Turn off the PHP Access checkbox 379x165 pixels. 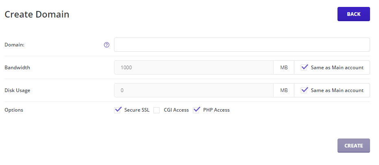(x=196, y=110)
